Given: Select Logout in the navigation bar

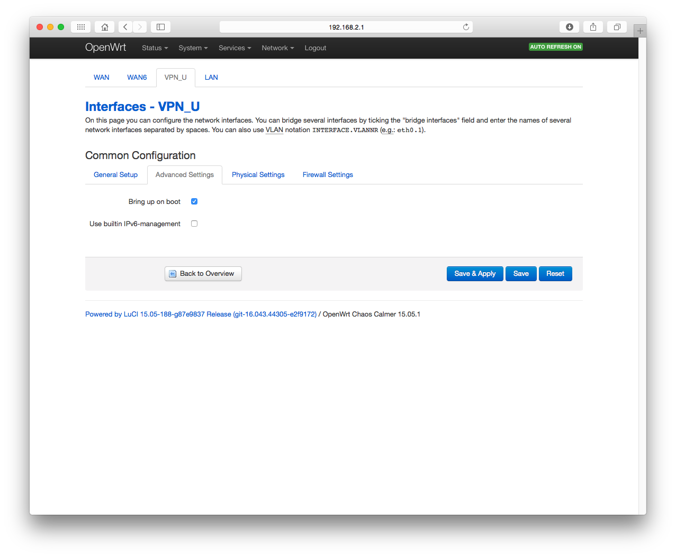Looking at the screenshot, I should pos(316,48).
